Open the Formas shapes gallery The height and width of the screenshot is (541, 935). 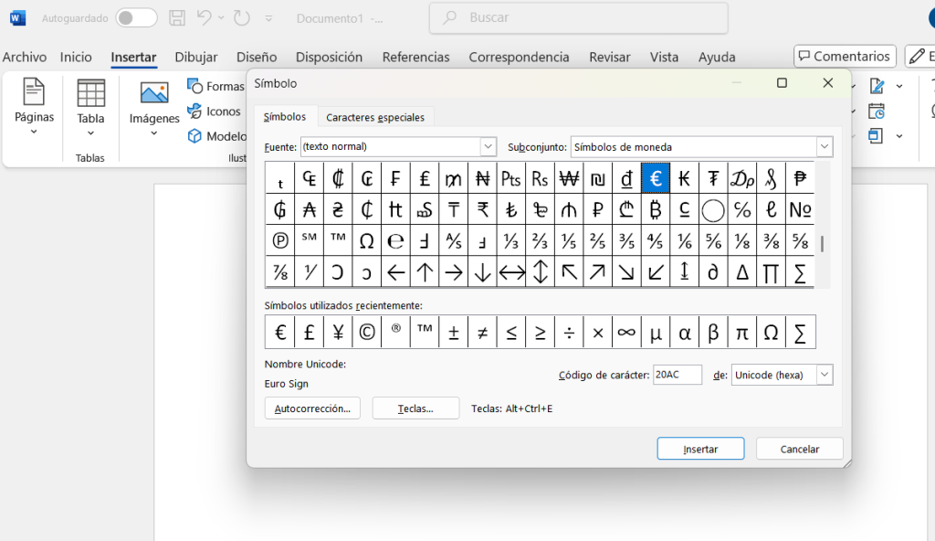pyautogui.click(x=215, y=85)
